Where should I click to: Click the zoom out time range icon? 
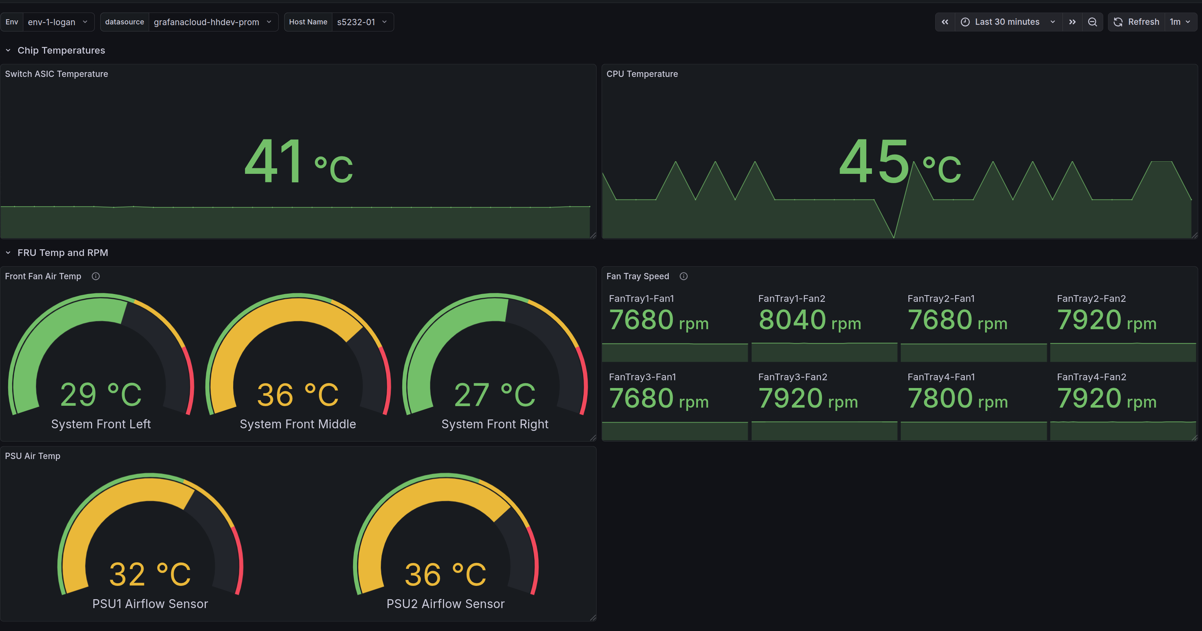[1092, 22]
